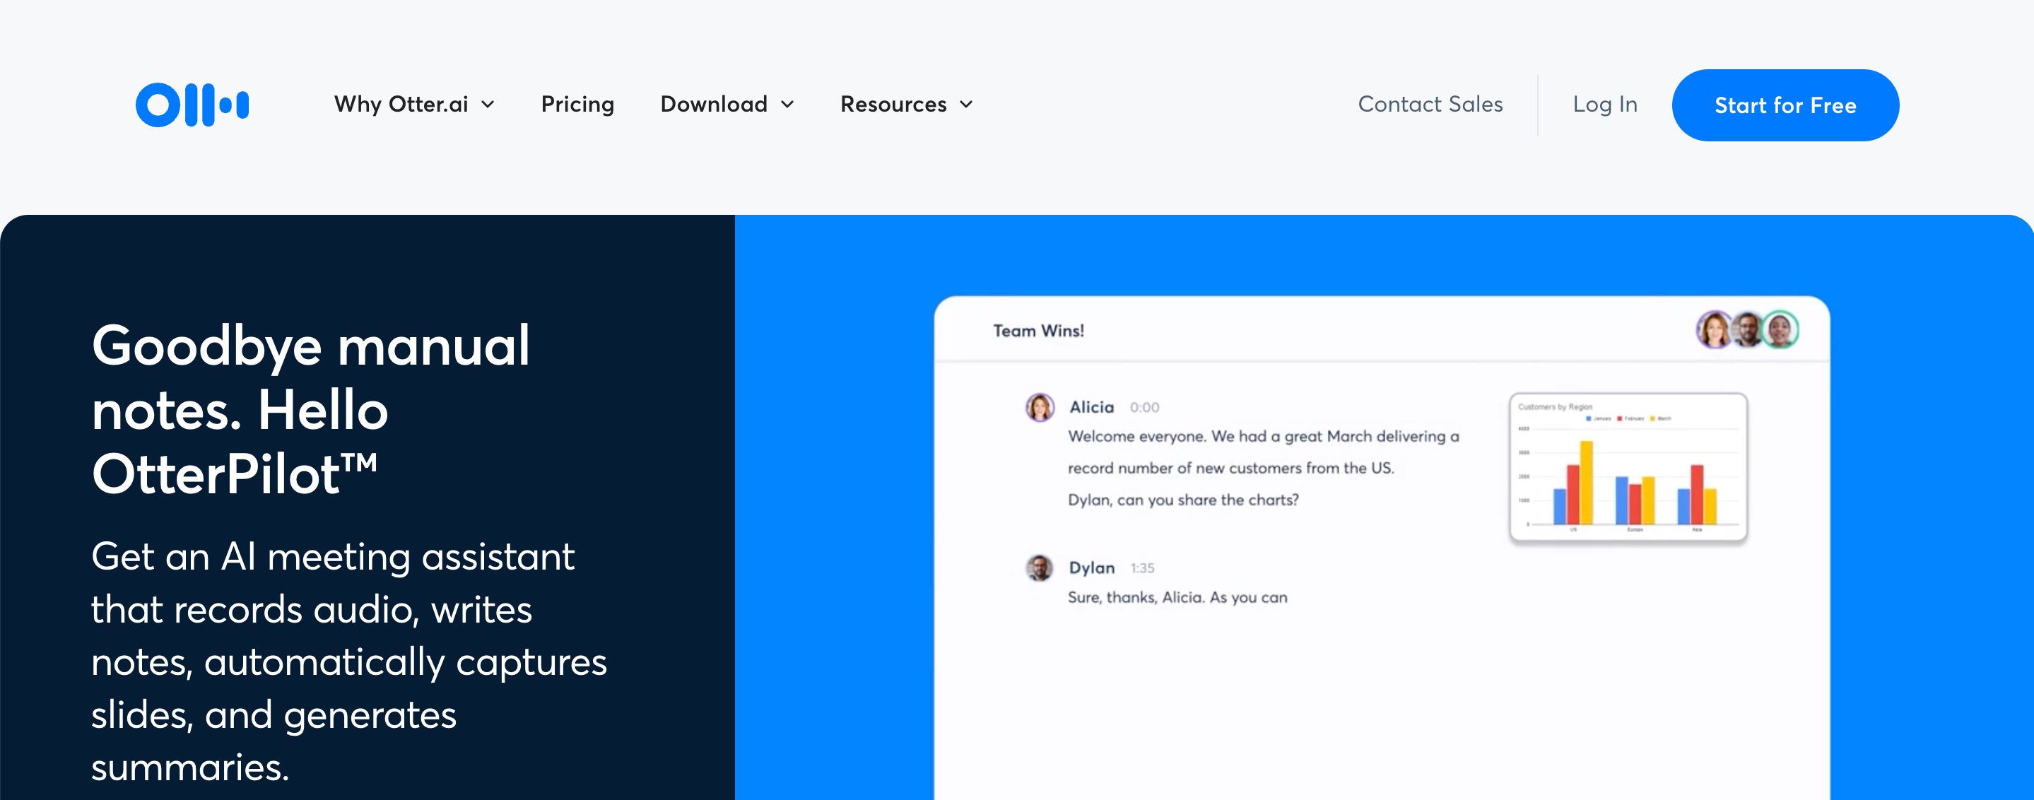
Task: Click Alicia's avatar beside her transcript entry
Action: [x=1039, y=408]
